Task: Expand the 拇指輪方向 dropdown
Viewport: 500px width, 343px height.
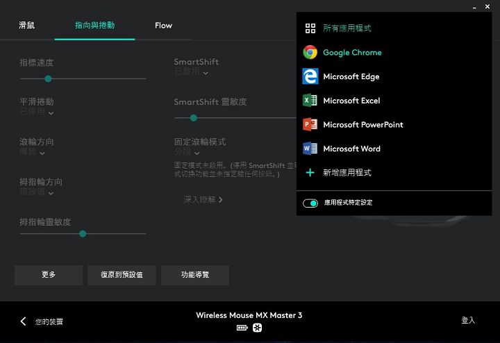Action: click(51, 193)
